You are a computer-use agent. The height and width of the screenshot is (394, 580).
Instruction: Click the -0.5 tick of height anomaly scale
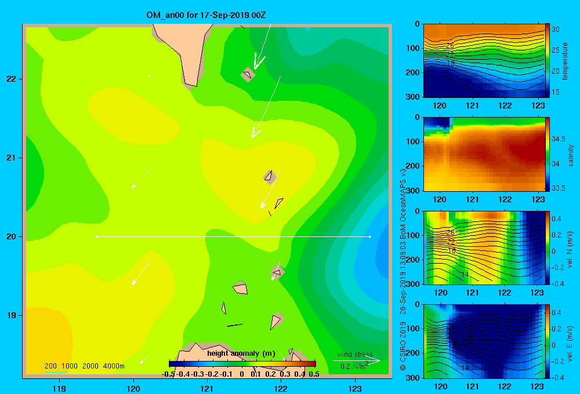point(168,374)
